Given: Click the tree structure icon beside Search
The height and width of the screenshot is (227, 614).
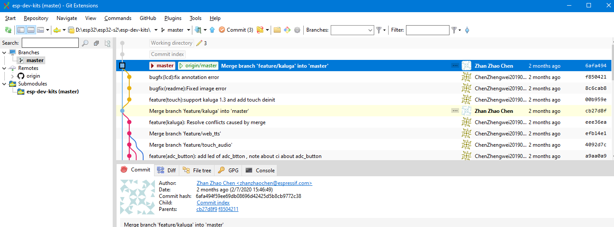Looking at the screenshot, I should coord(107,43).
